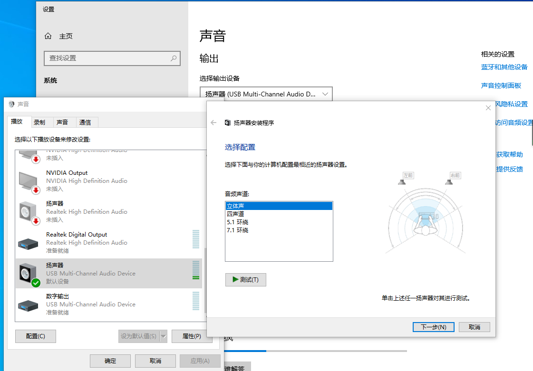This screenshot has width=533, height=371.
Task: Select 7.1 环绕 channel configuration
Action: pyautogui.click(x=279, y=230)
